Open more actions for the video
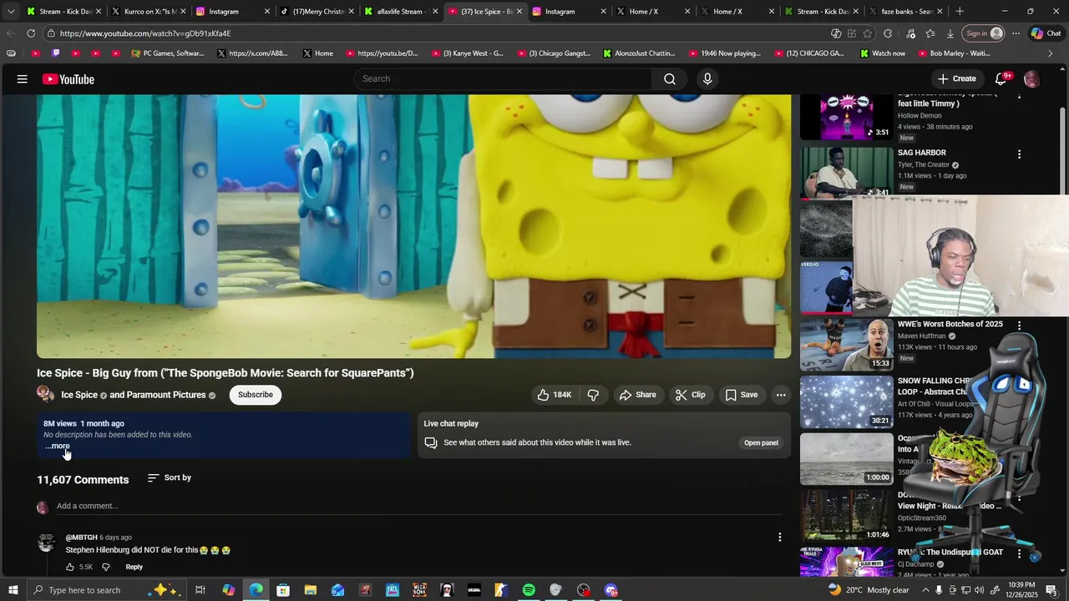This screenshot has width=1069, height=601. coord(781,395)
